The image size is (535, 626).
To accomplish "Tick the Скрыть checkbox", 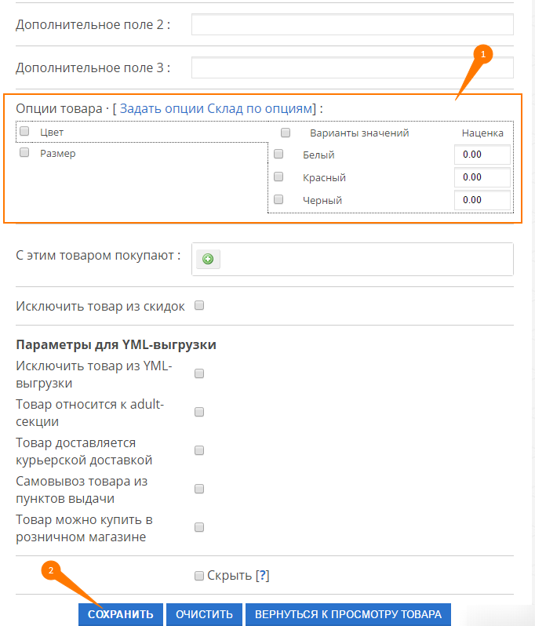I will pyautogui.click(x=198, y=577).
